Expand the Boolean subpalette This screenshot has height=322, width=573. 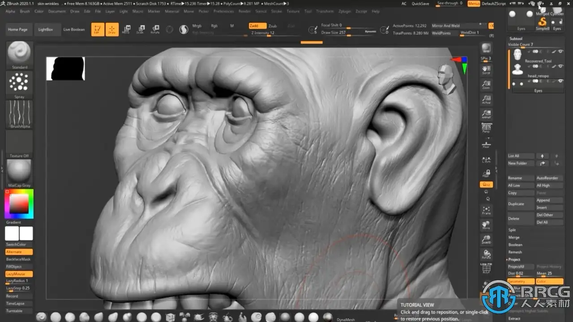tap(515, 245)
